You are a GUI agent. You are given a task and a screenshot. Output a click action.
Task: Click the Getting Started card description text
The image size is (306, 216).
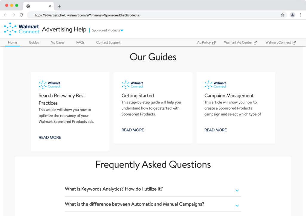[151, 108]
